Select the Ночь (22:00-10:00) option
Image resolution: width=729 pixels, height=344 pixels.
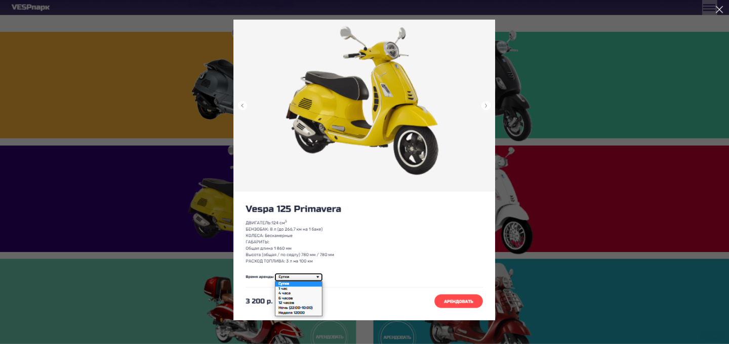pyautogui.click(x=299, y=308)
